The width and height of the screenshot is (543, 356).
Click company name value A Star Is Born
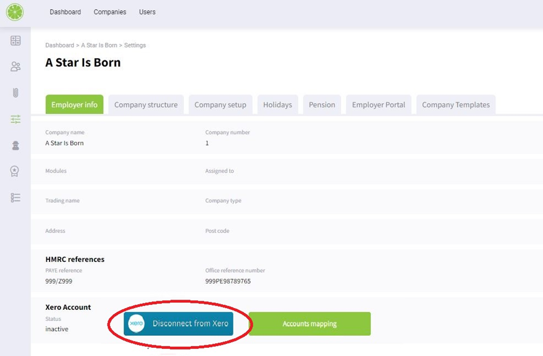(x=65, y=143)
